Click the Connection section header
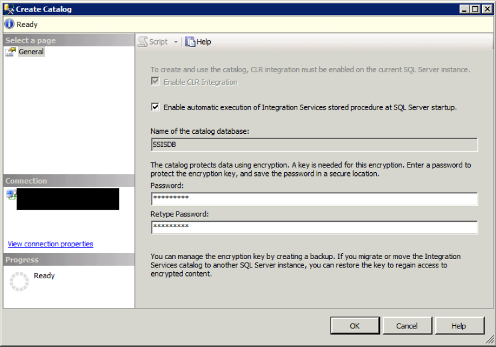Viewport: 496px width, 347px height. (x=69, y=181)
